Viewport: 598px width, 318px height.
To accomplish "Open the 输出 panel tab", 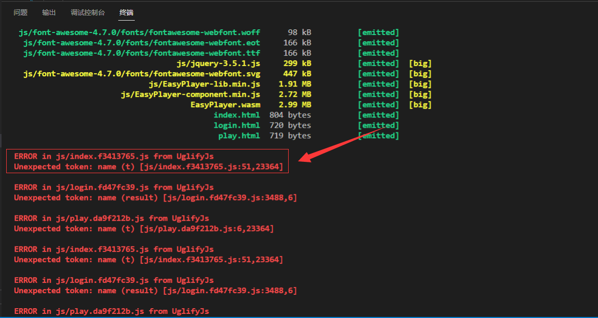I will [x=49, y=12].
